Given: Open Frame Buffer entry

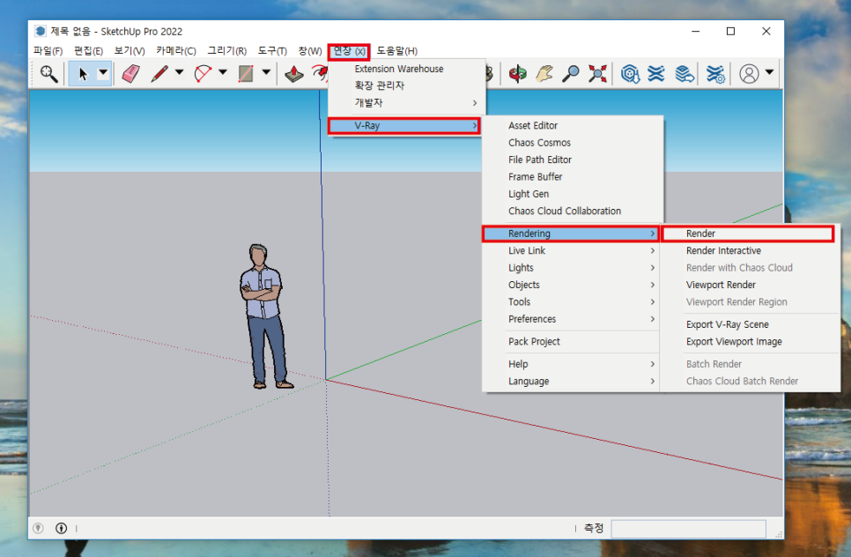Looking at the screenshot, I should click(573, 177).
